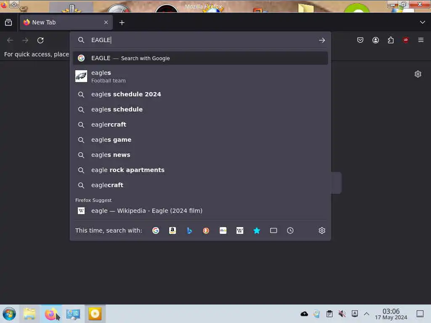Search with Amazon one-off icon

(172, 230)
